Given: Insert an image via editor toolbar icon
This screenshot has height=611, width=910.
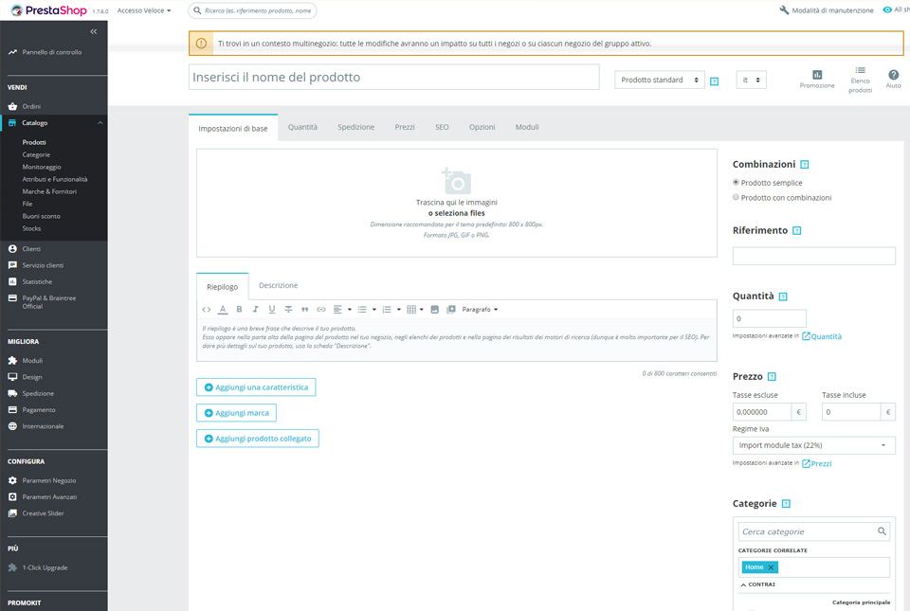Looking at the screenshot, I should (x=435, y=310).
